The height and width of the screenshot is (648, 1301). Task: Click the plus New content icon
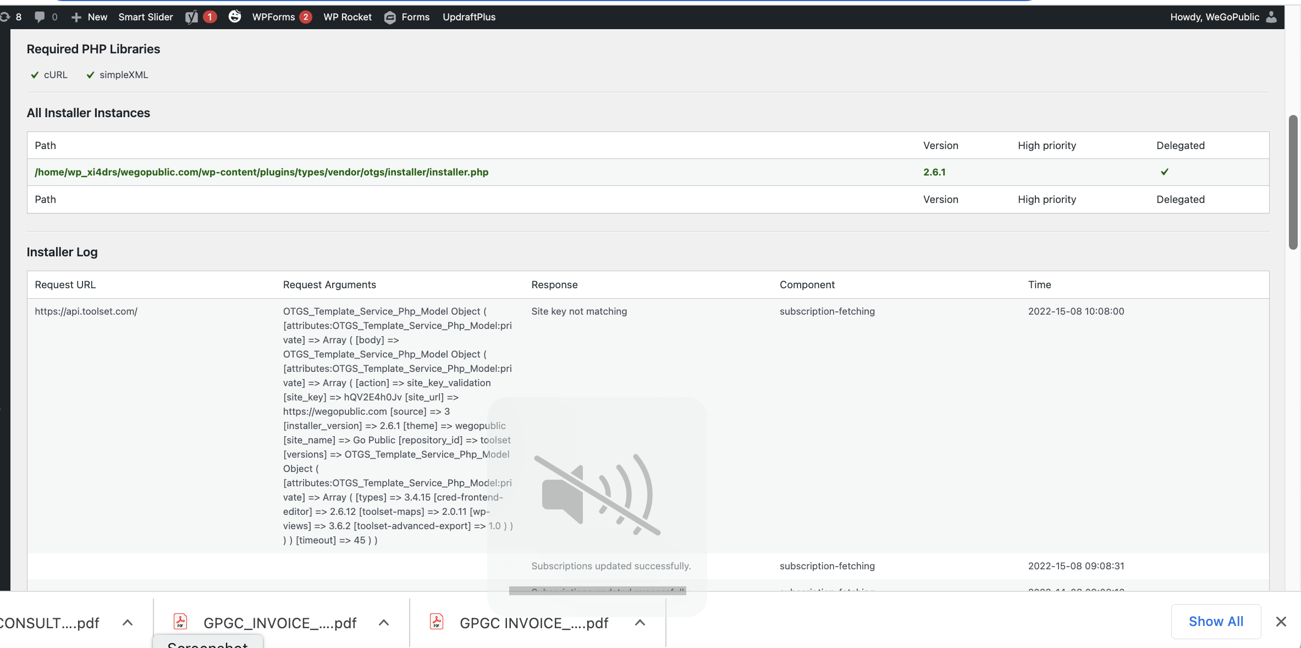(x=76, y=17)
